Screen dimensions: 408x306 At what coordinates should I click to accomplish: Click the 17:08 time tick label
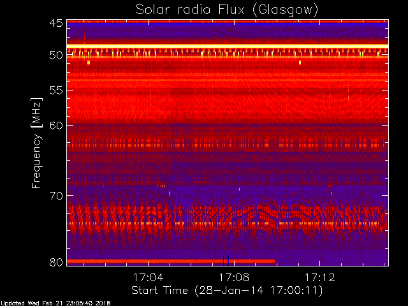pyautogui.click(x=234, y=277)
